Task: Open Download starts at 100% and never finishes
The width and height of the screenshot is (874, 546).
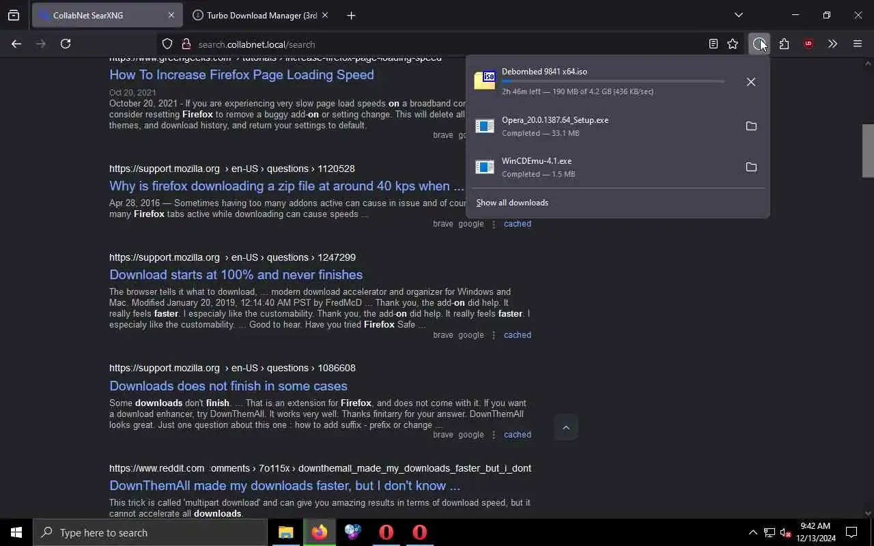Action: tap(236, 274)
